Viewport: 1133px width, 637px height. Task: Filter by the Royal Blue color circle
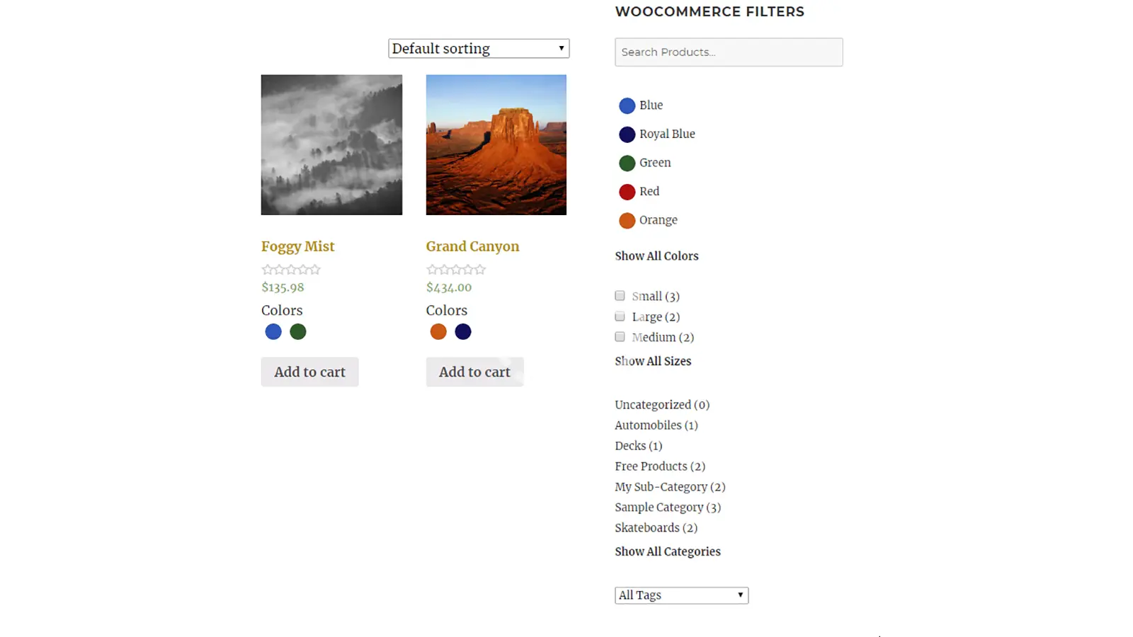pos(627,134)
